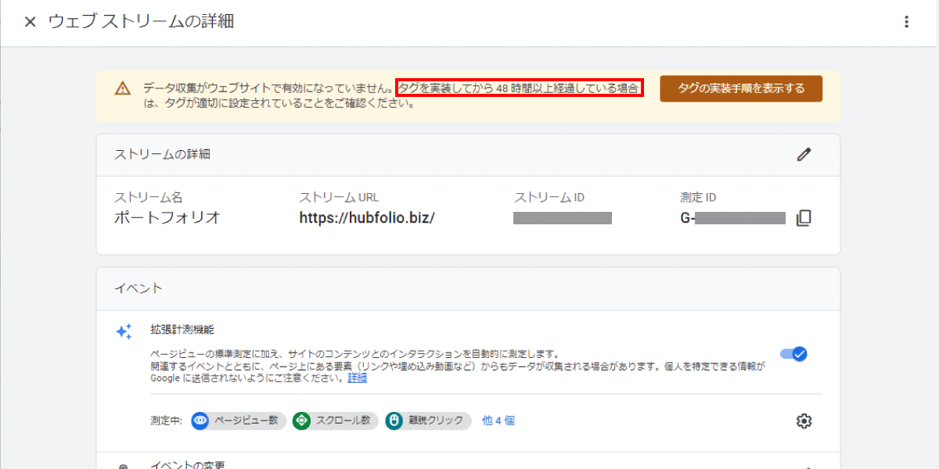Viewport: 939px width, 469px height.
Task: Click the enhanced measurement sparkle icon
Action: click(124, 331)
